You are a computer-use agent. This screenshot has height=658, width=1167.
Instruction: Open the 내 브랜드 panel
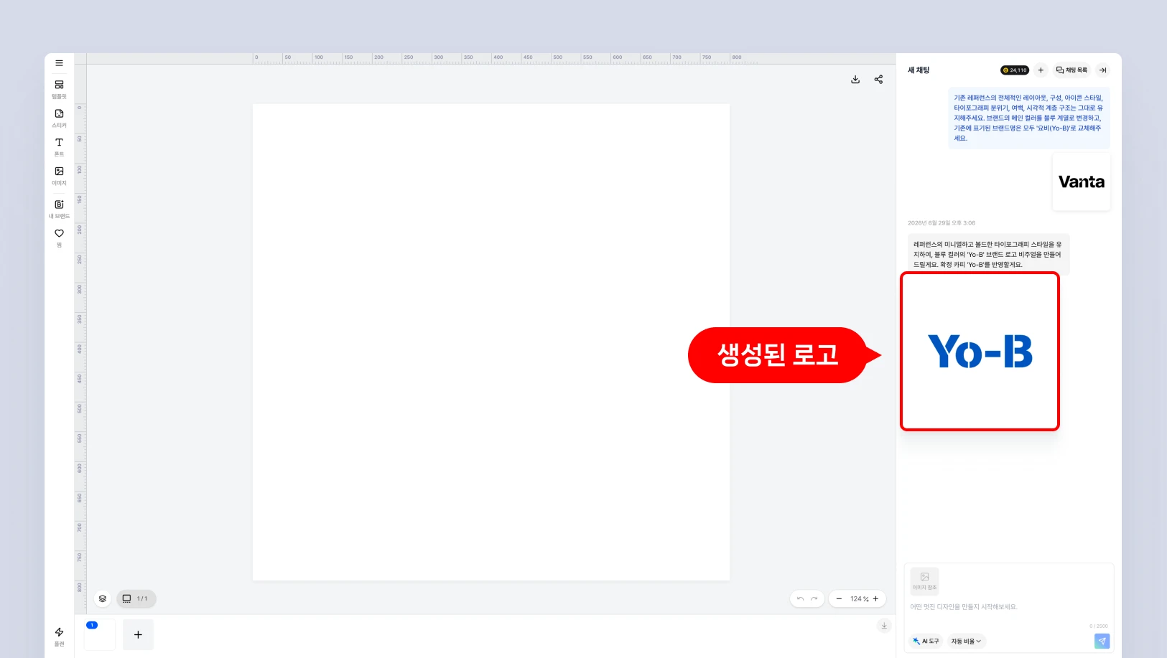(59, 209)
